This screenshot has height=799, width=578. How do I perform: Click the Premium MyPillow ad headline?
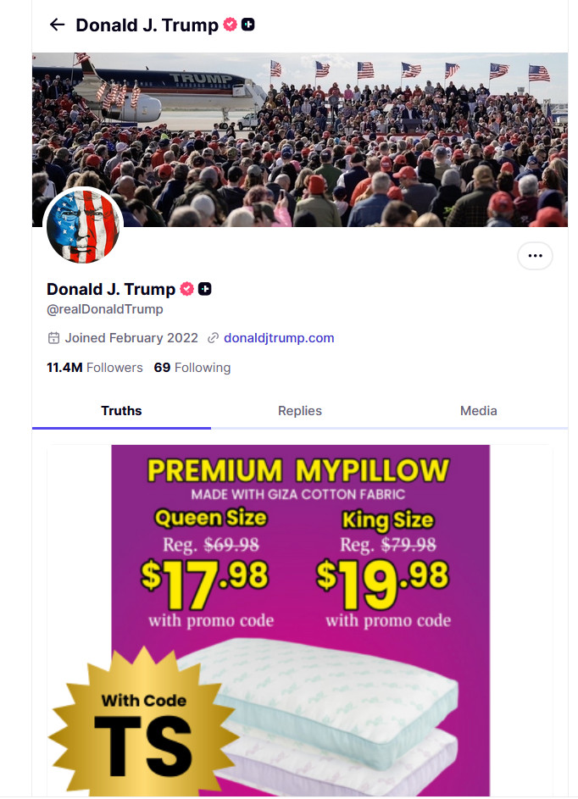tap(299, 469)
